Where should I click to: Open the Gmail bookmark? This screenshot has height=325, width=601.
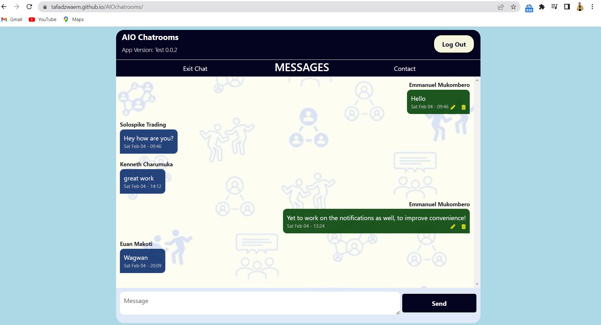pos(12,20)
